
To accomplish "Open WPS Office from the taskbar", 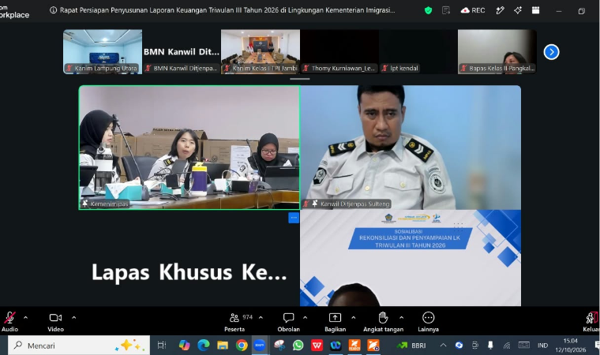I will coord(317,346).
